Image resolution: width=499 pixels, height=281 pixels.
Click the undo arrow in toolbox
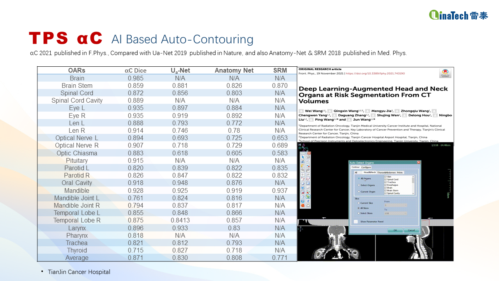coord(303,170)
